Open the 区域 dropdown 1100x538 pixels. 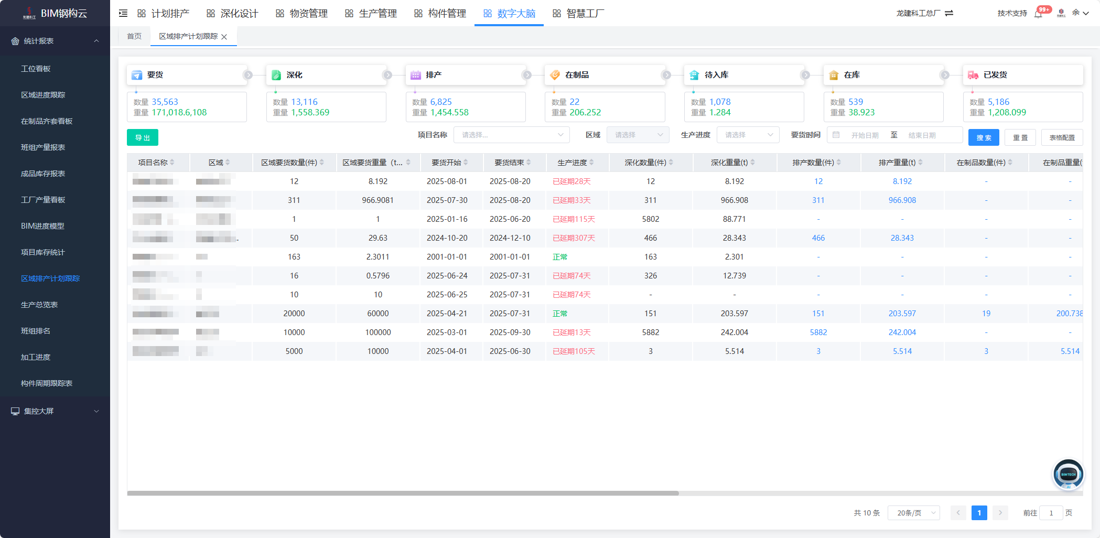[638, 135]
